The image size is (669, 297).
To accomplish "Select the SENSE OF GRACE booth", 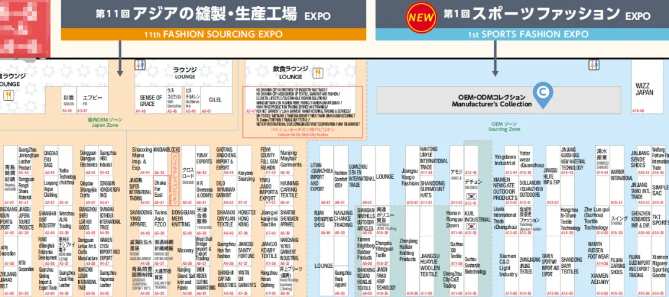I will coord(150,101).
